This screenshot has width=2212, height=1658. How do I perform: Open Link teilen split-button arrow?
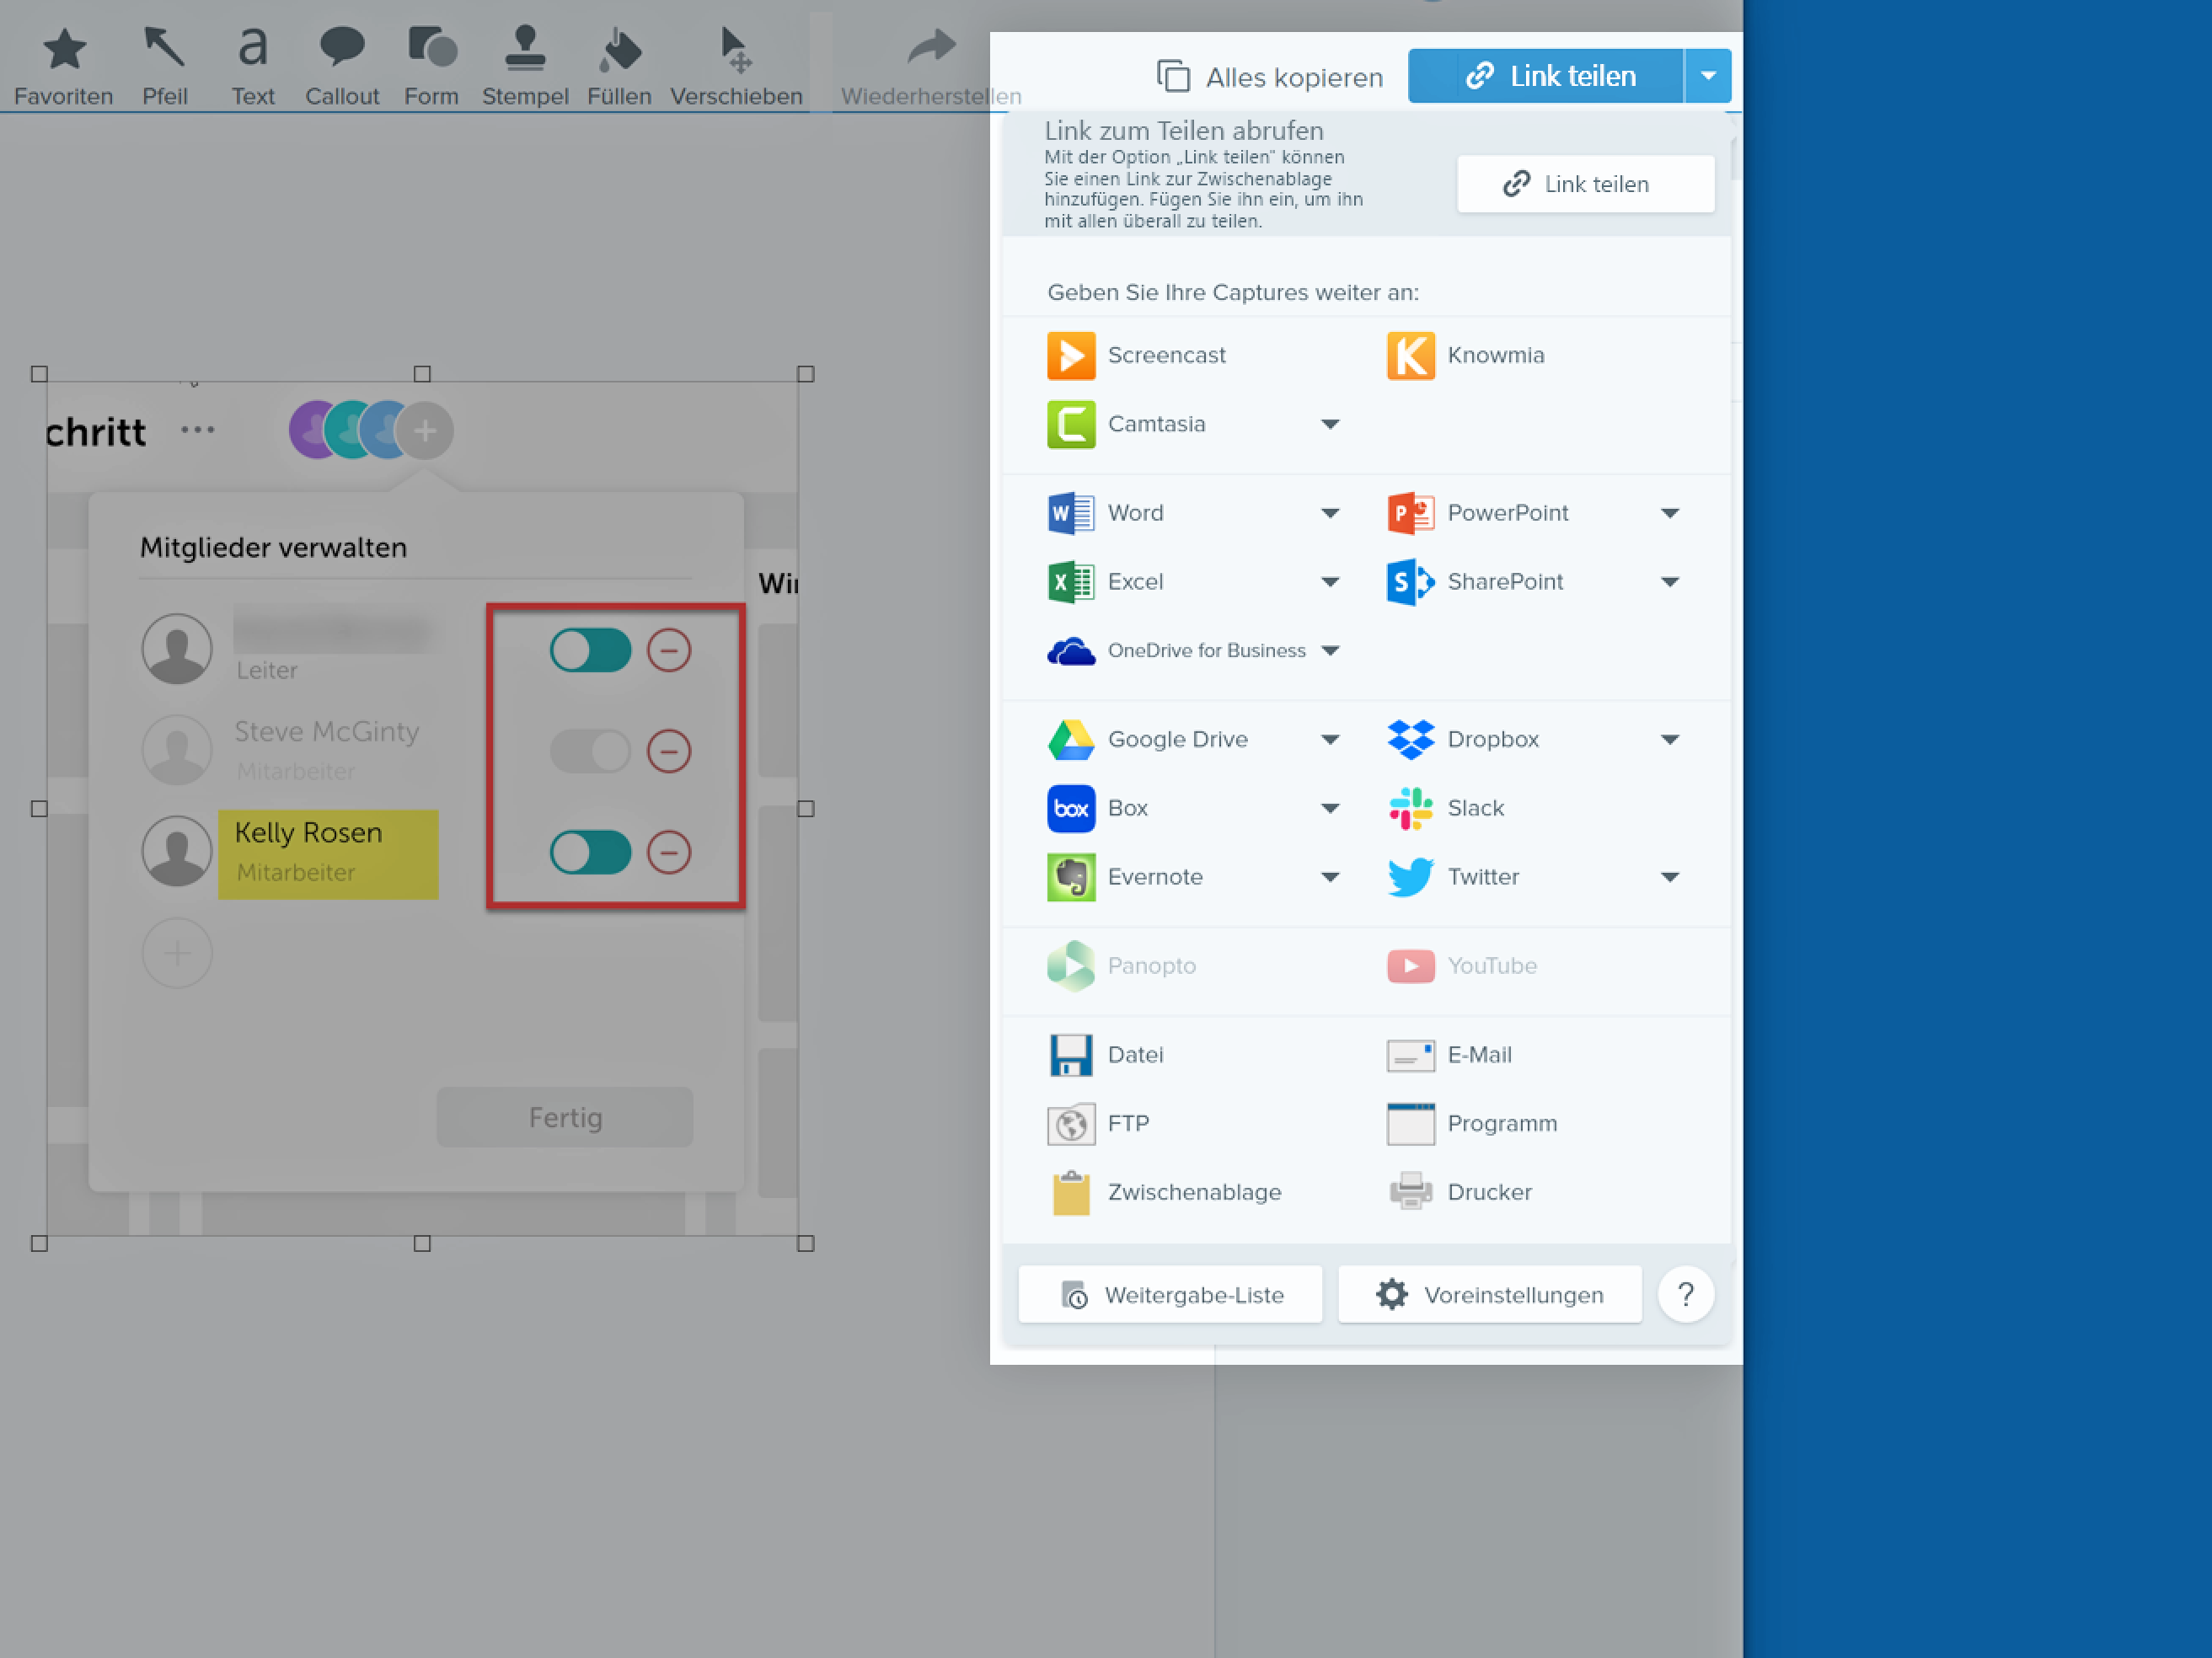1708,76
